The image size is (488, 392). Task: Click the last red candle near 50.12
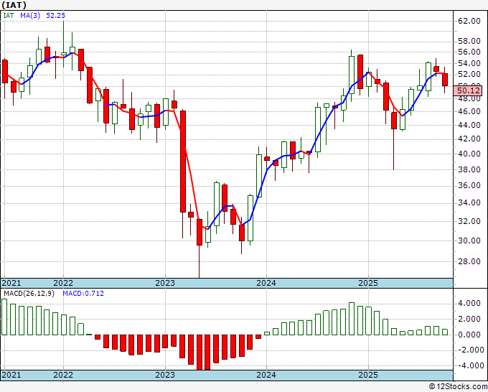tap(445, 80)
